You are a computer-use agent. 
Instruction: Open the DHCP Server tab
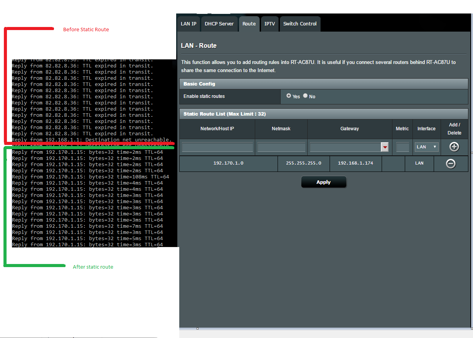219,24
